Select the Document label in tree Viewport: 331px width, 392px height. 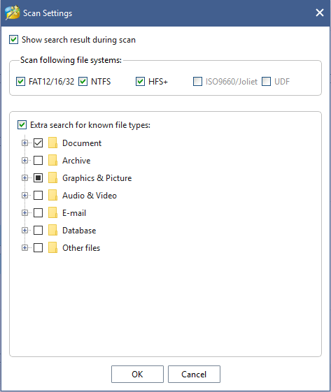point(82,143)
